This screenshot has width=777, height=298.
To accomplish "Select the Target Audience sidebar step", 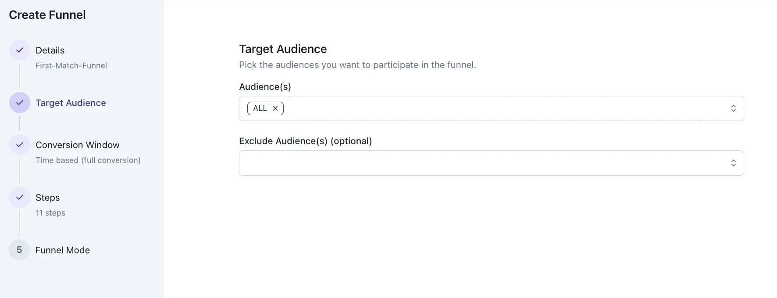I will 71,103.
